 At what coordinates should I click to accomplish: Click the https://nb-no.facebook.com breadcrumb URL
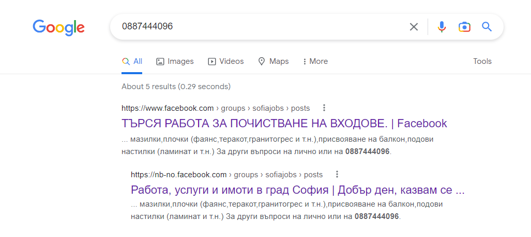click(179, 175)
